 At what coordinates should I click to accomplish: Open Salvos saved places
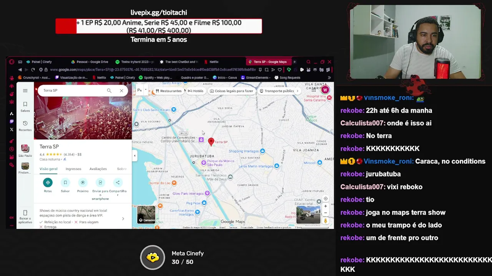coord(25,107)
